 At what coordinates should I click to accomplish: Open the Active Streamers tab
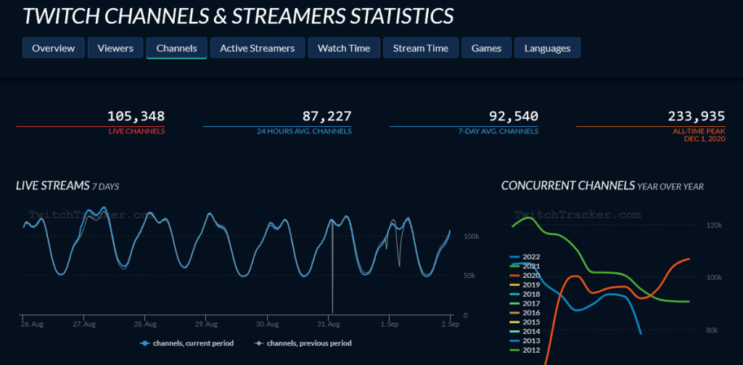point(258,48)
